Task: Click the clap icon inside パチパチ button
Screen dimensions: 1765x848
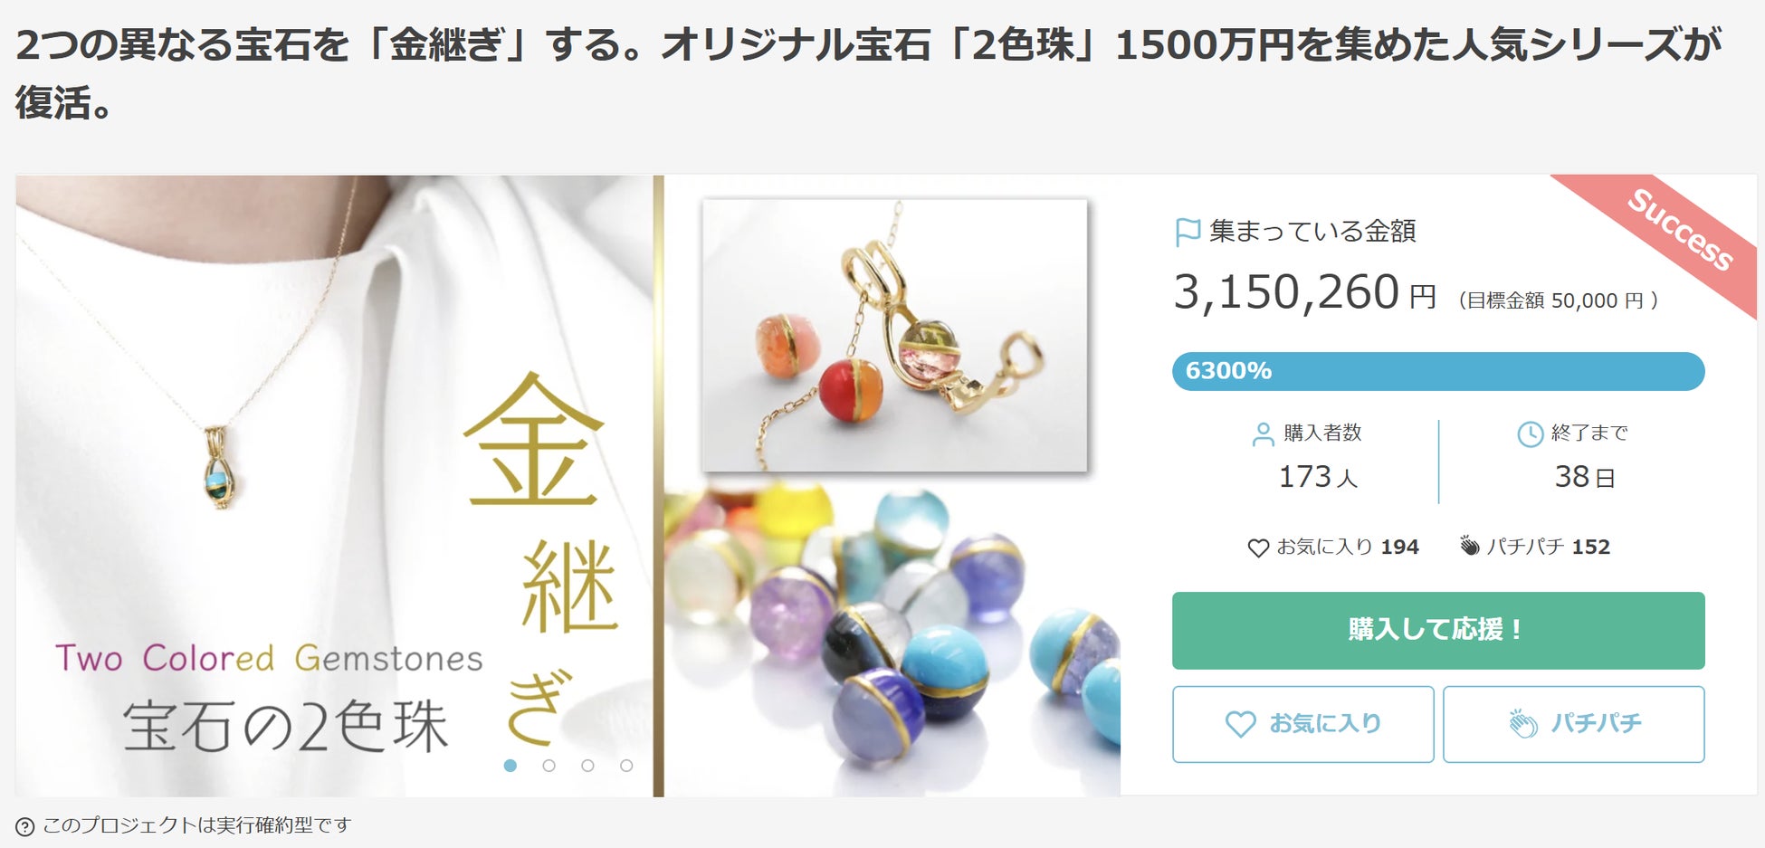Action: (1523, 724)
